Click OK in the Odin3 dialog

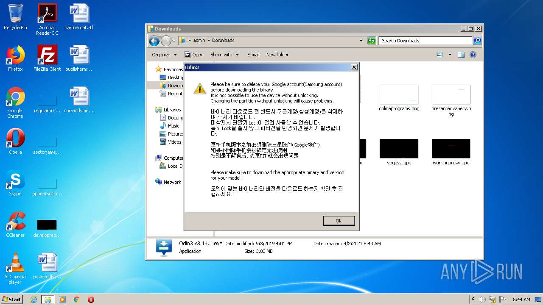click(x=339, y=221)
